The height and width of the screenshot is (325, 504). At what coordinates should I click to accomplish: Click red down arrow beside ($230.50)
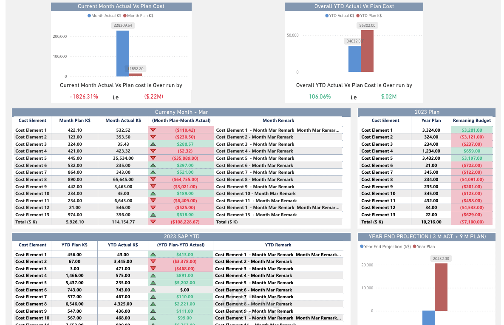tap(153, 137)
